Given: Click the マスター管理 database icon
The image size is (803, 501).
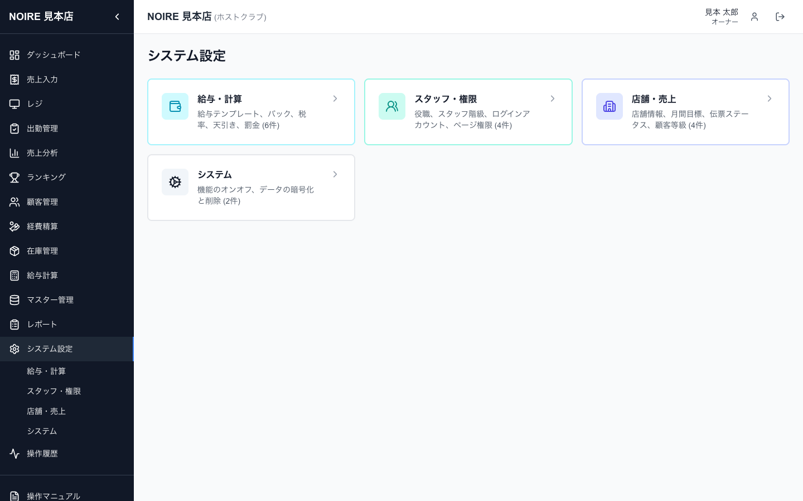Looking at the screenshot, I should coord(14,300).
